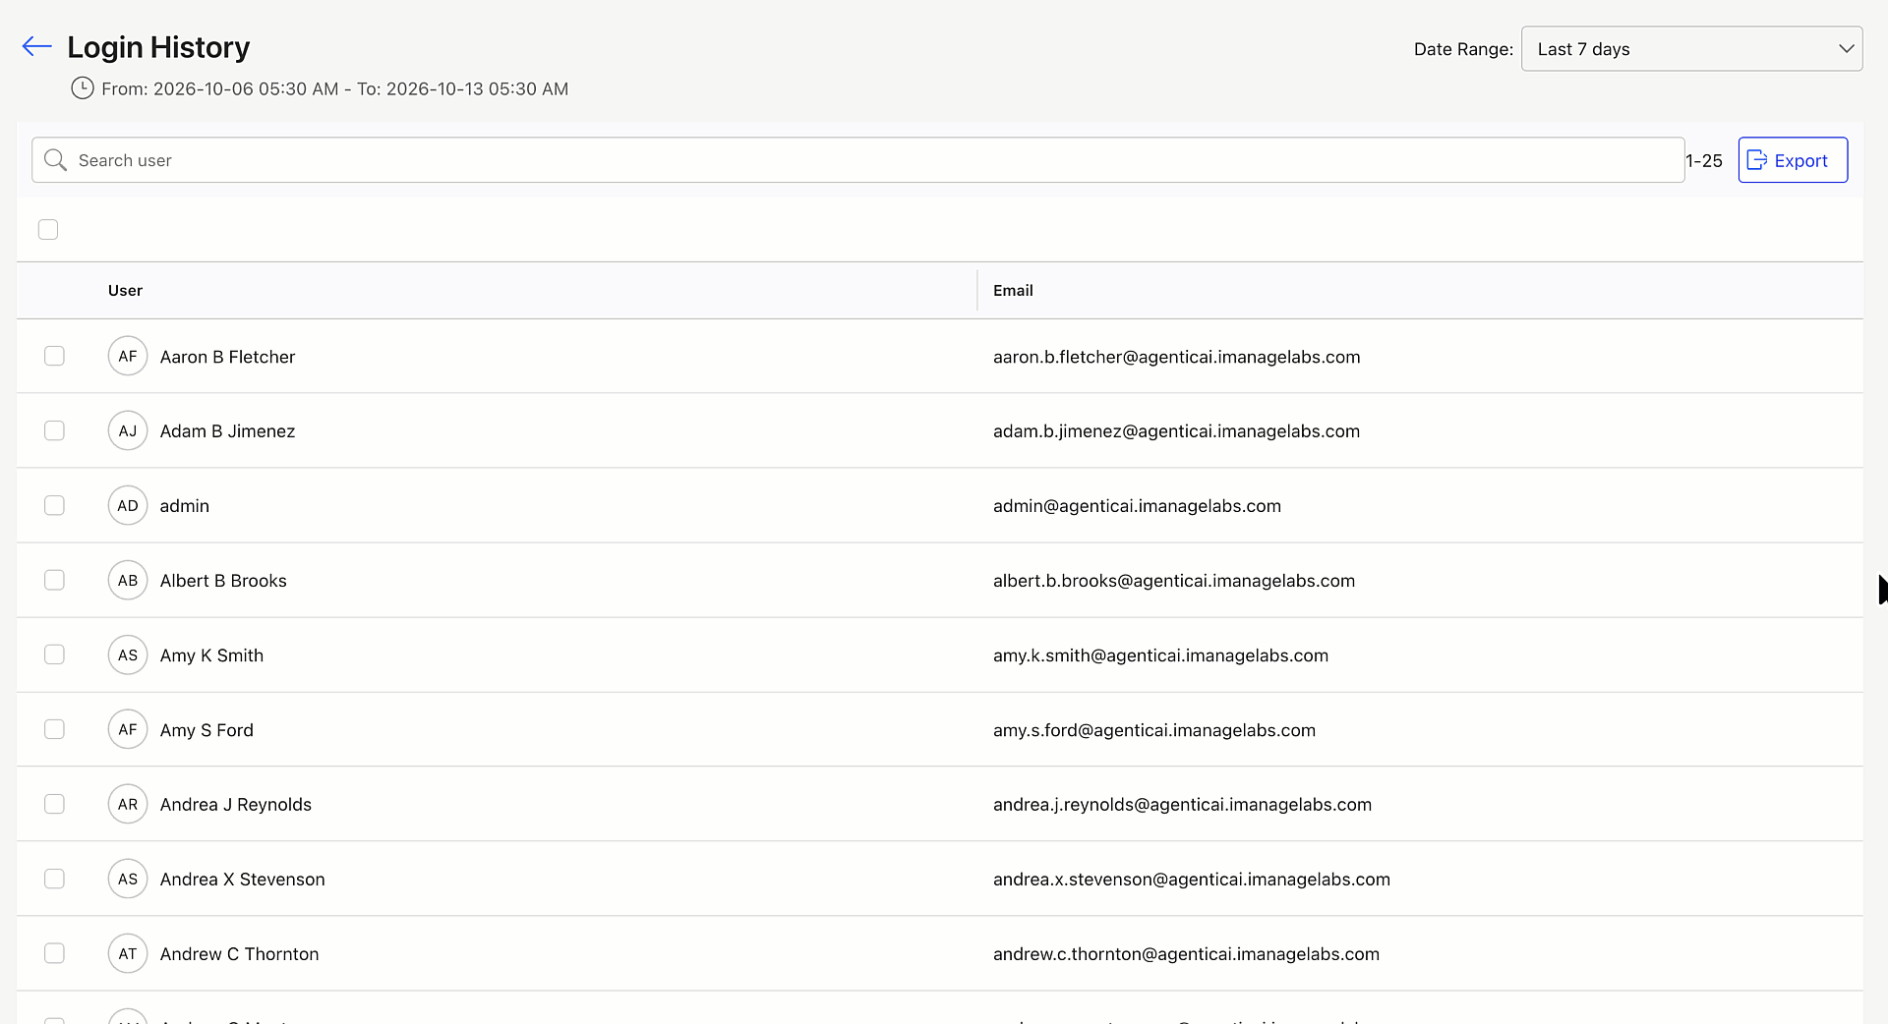Click the Login History page title
The image size is (1888, 1024).
click(x=158, y=47)
